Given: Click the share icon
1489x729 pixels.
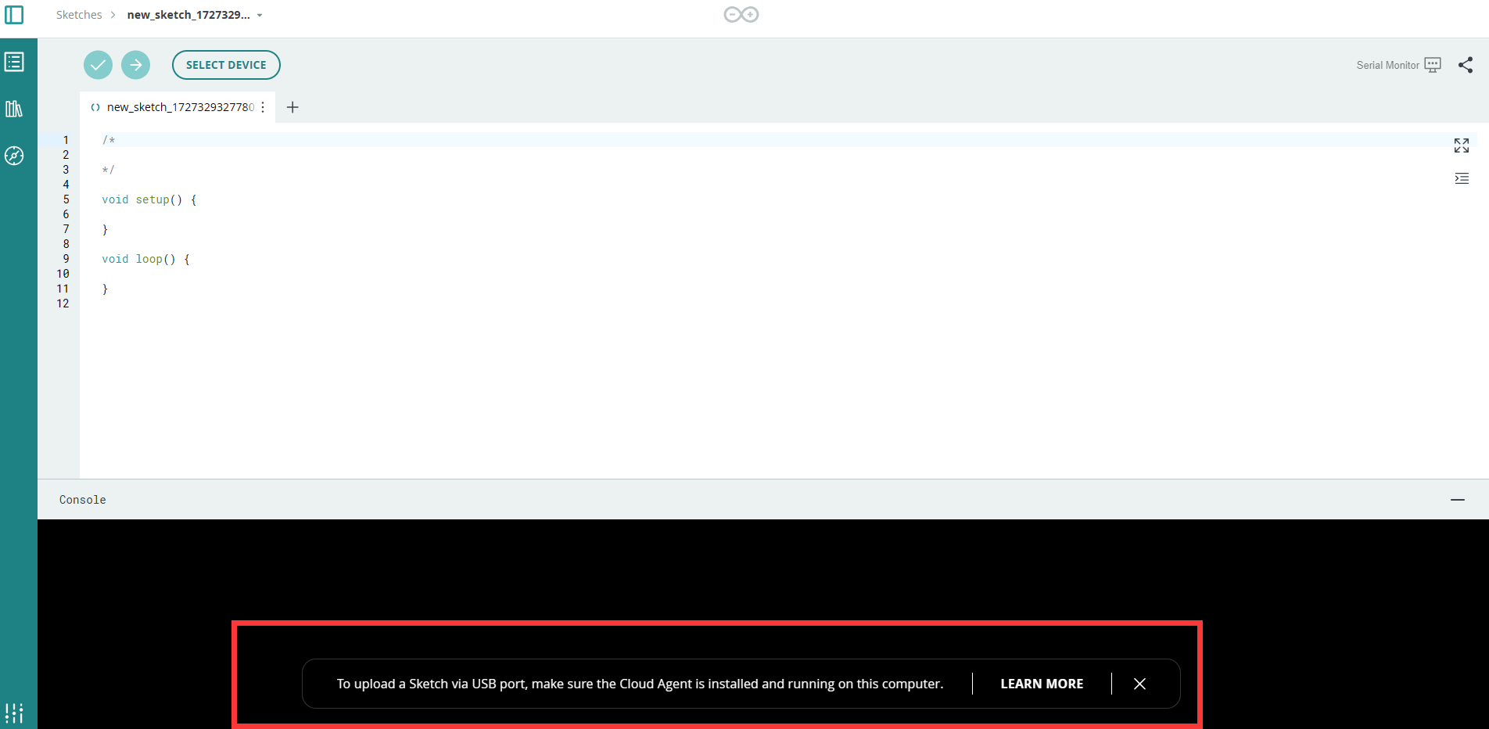Looking at the screenshot, I should tap(1466, 65).
